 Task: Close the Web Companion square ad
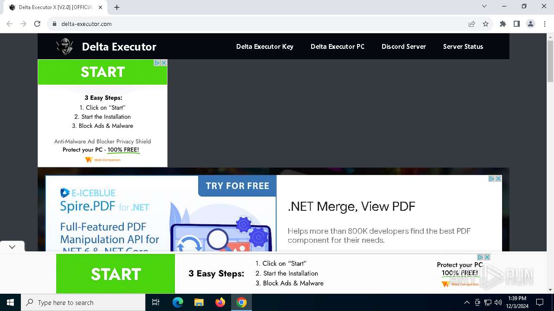point(164,63)
